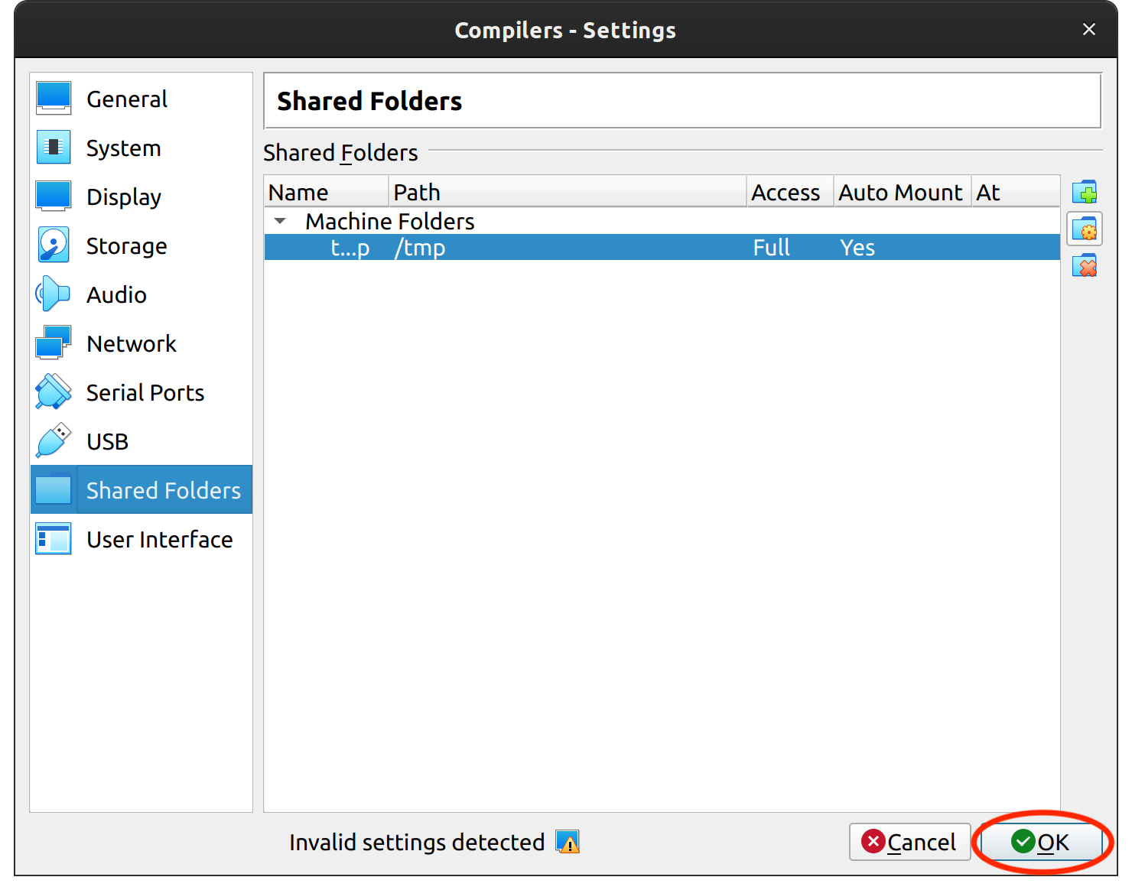Collapse the Machine Folders tree group
The width and height of the screenshot is (1132, 890).
click(281, 221)
